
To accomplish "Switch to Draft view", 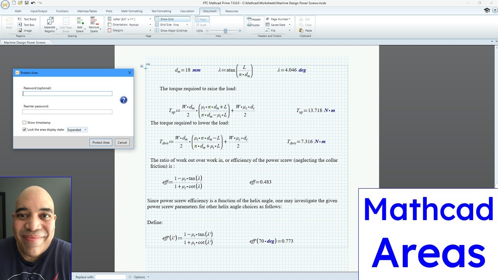I will (202, 25).
